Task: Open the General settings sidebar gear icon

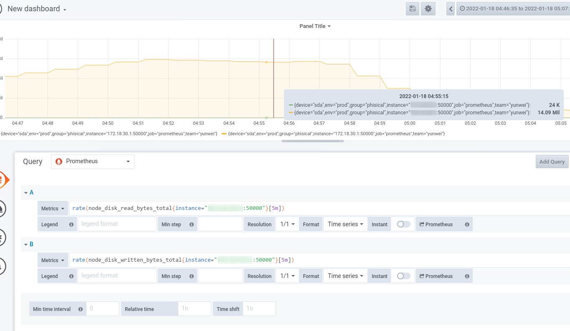Action: click(x=2, y=238)
